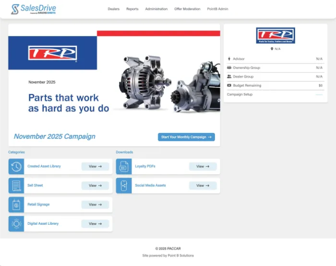
Task: Click the location pin icon
Action: (272, 49)
